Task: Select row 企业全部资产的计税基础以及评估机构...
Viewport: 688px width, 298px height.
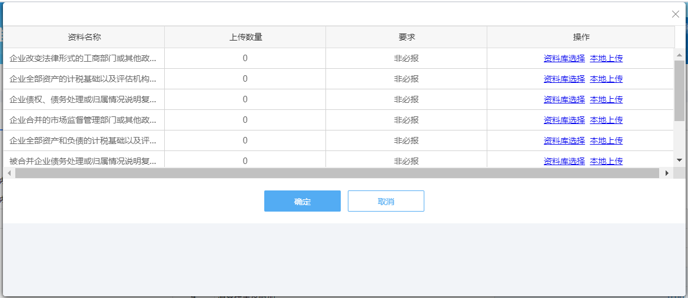Action: (x=339, y=79)
